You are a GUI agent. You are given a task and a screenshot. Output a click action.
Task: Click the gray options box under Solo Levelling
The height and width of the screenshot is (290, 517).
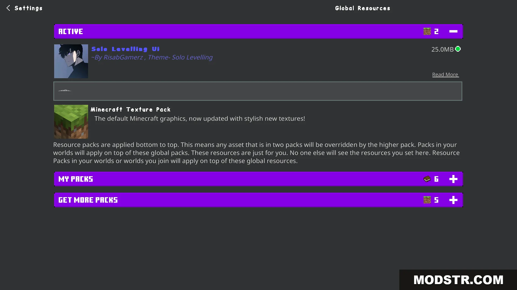point(258,91)
